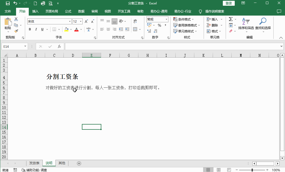This screenshot has width=285, height=172.
Task: Undo the last action
Action: click(x=15, y=3)
